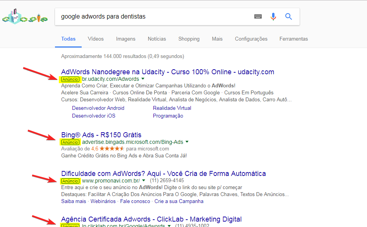Screen dimensions: 367x227
Task: Click inside the search input field
Action: [155, 16]
